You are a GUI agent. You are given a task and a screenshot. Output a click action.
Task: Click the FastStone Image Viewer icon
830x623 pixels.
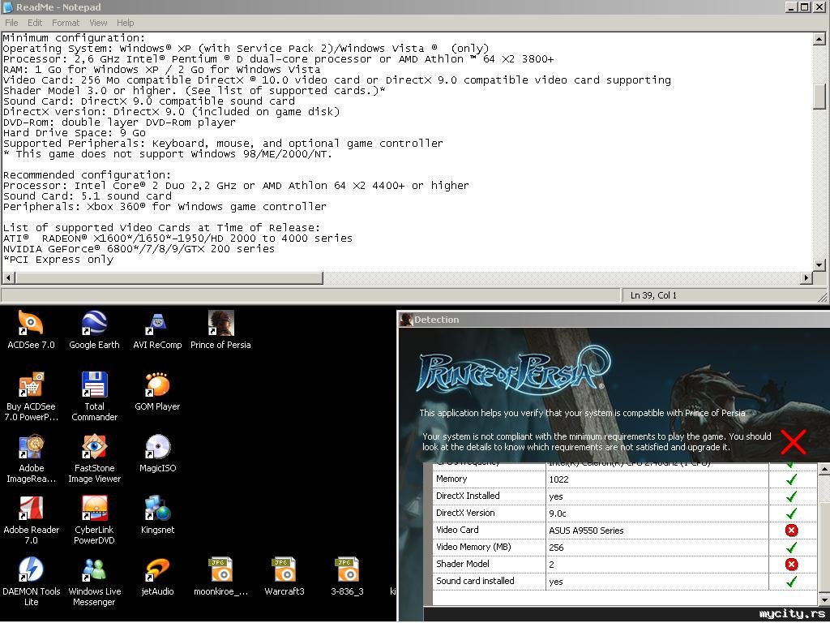(94, 446)
